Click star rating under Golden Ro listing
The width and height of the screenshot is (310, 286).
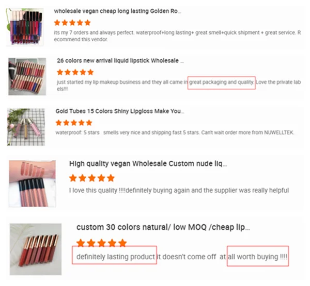click(x=72, y=23)
